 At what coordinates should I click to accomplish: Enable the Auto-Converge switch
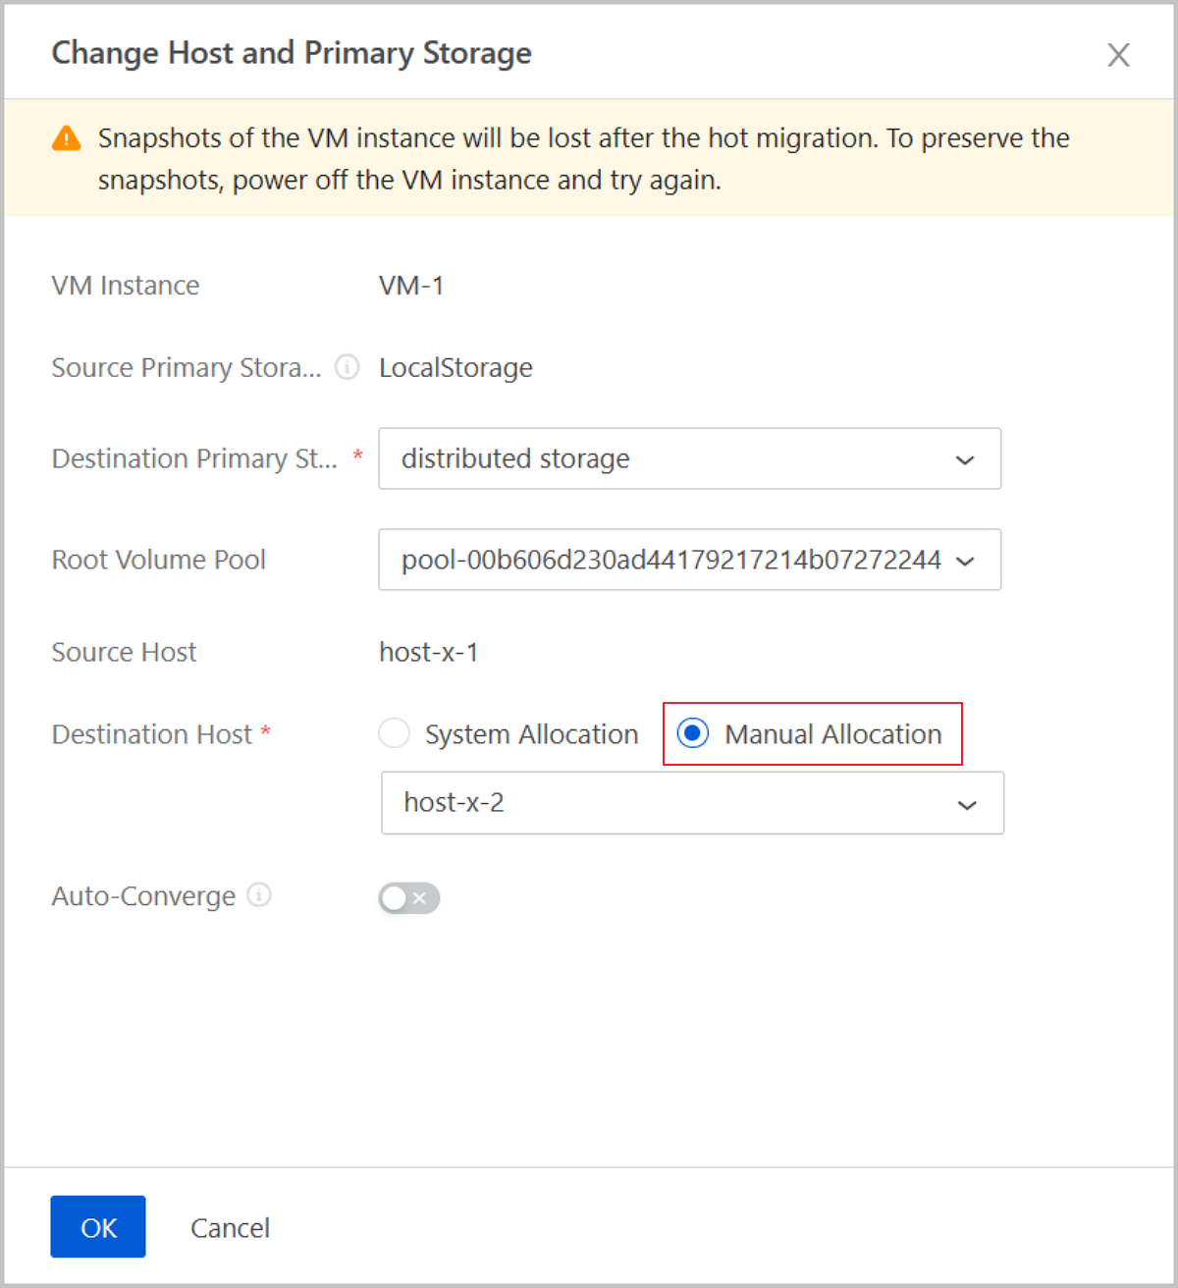[408, 897]
